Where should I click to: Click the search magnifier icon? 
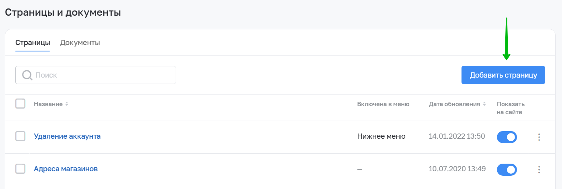click(x=27, y=75)
